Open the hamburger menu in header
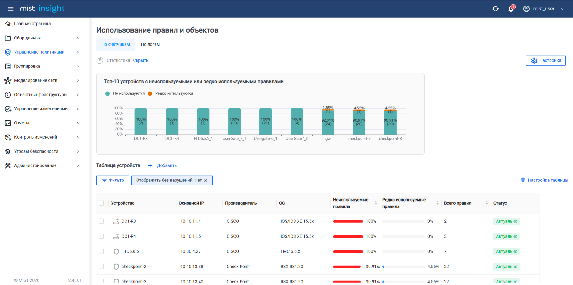This screenshot has width=573, height=285. (10, 9)
